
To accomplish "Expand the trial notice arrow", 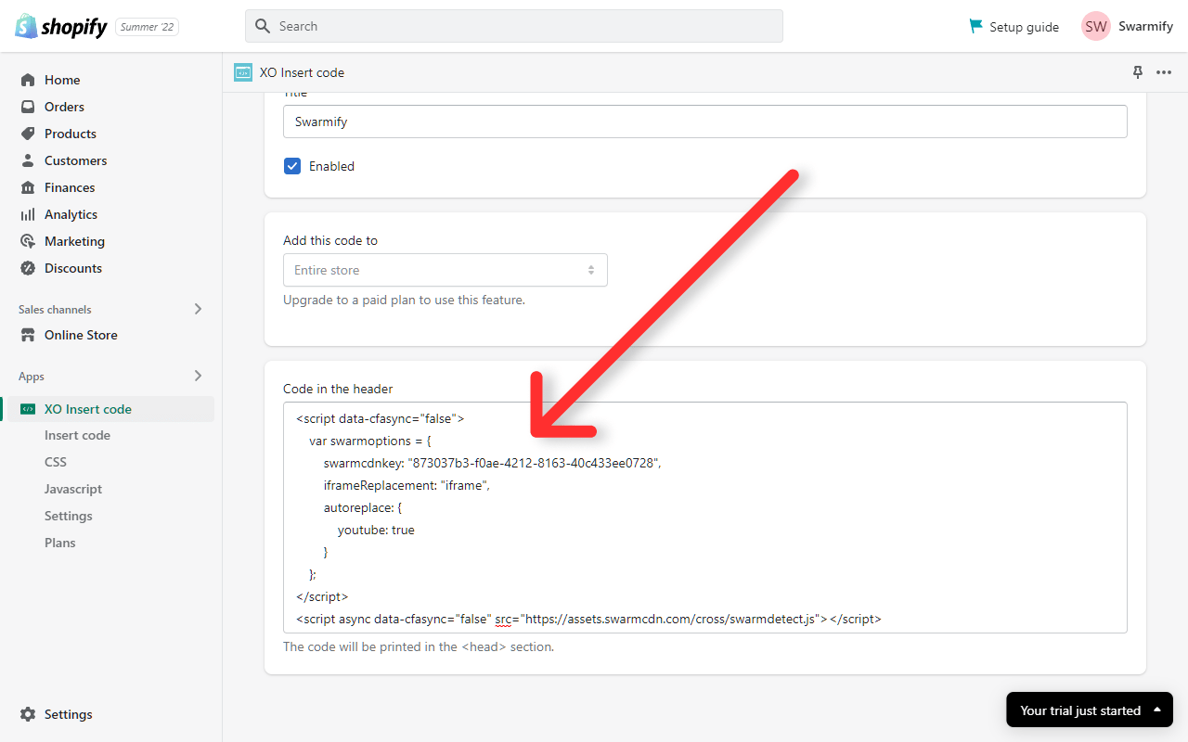I will 1157,710.
